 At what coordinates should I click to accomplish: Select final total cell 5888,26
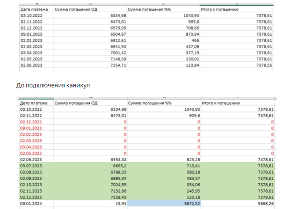coord(238,203)
